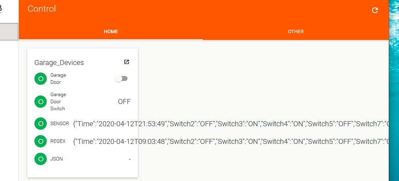
Task: Switch to the HOME tab
Action: [x=111, y=31]
